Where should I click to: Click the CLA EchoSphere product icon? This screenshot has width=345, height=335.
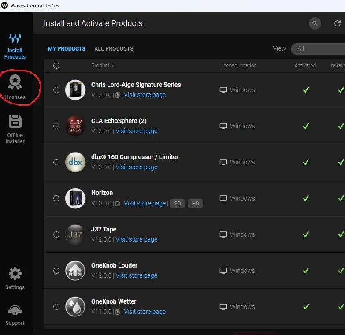pyautogui.click(x=75, y=126)
